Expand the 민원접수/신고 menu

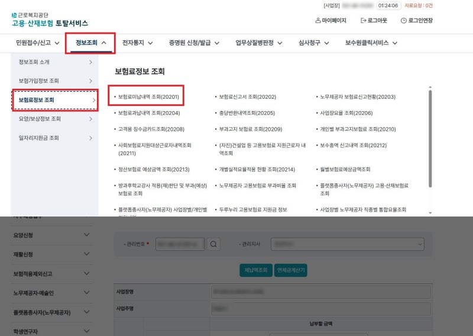click(37, 43)
